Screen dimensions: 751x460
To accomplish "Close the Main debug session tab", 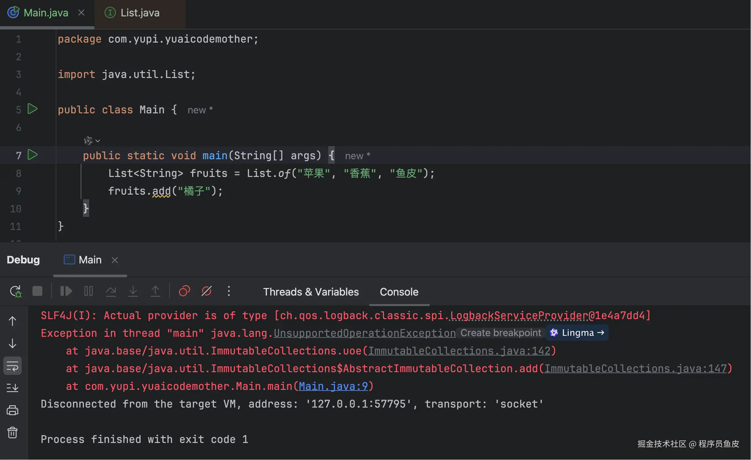I will [115, 260].
